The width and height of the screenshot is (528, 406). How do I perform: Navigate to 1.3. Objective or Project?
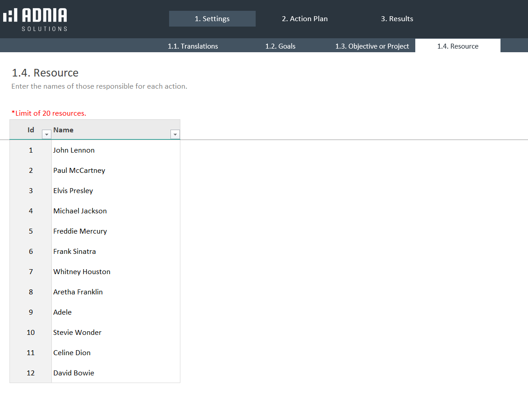tap(372, 46)
